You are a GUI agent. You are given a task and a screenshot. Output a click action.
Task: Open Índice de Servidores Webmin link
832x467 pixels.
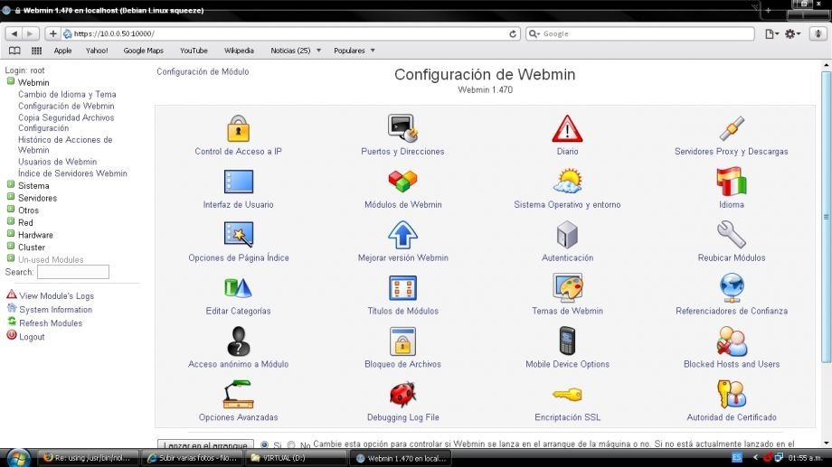72,173
